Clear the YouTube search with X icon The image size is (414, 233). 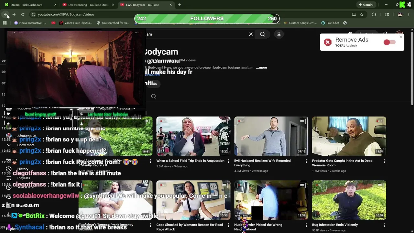pos(251,34)
